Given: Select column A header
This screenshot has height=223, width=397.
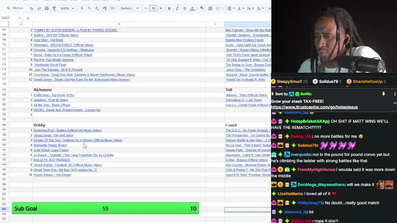Looking at the screenshot, I should 21,24.
